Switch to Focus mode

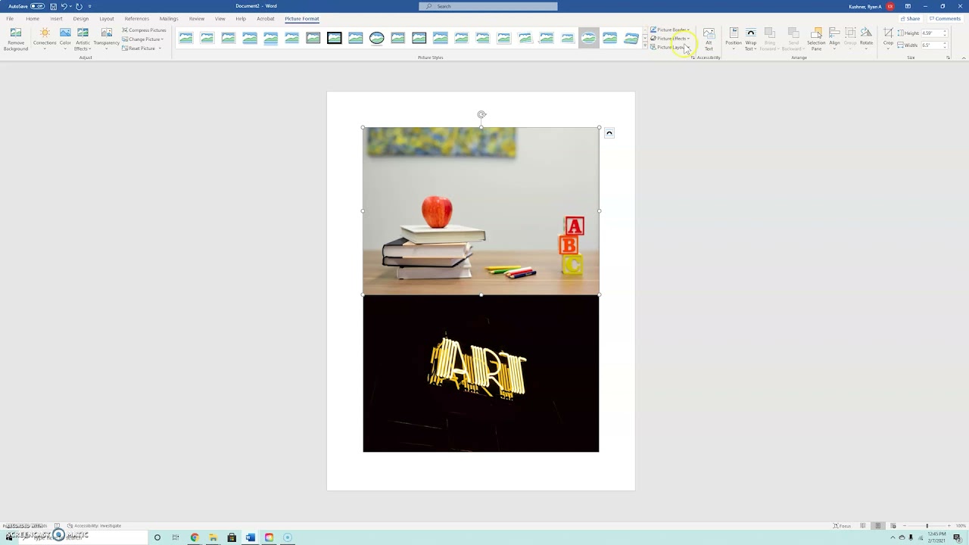click(x=842, y=525)
